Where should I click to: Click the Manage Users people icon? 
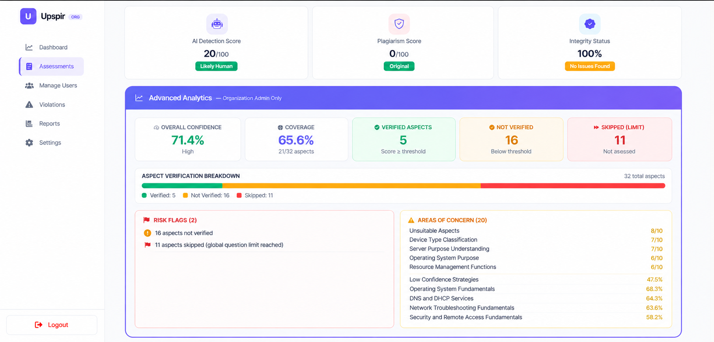coord(29,85)
